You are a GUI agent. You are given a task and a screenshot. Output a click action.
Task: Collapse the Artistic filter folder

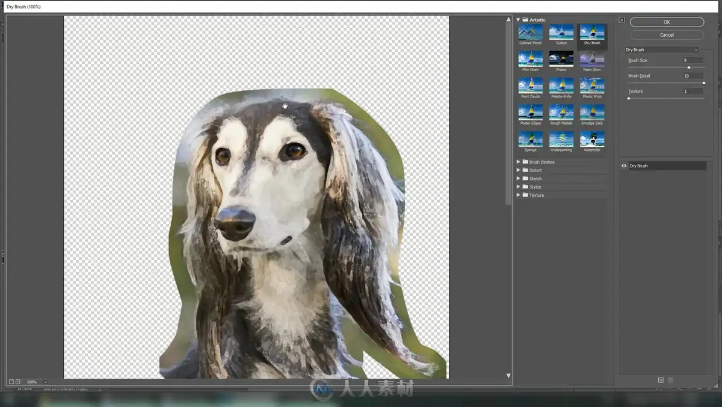pyautogui.click(x=518, y=20)
